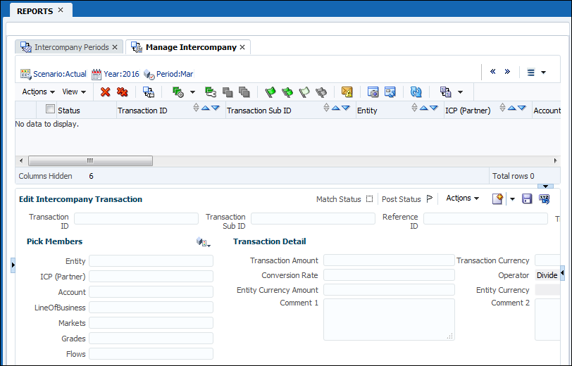Sort Transaction ID column ascending
Viewport: 572px width, 366px height.
click(x=205, y=108)
